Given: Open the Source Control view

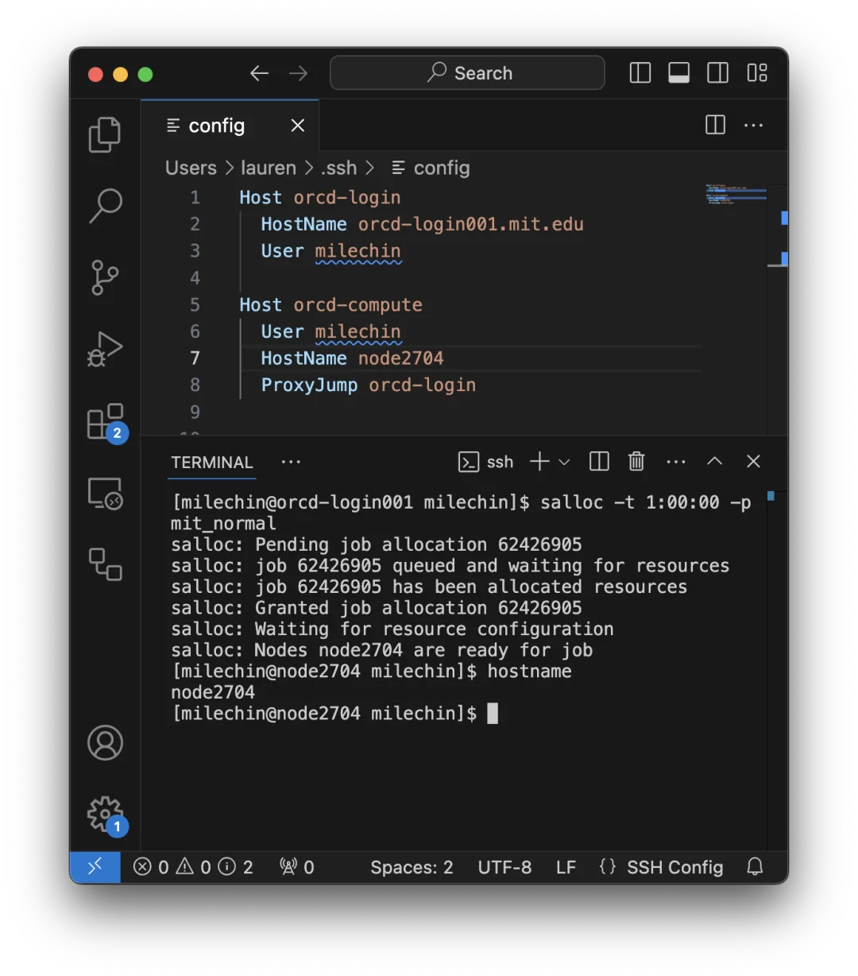Looking at the screenshot, I should coord(105,277).
